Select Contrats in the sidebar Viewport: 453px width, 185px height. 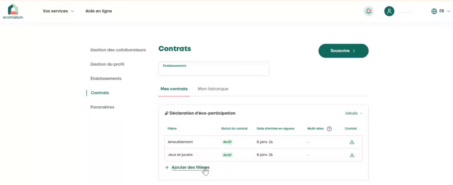click(x=100, y=93)
